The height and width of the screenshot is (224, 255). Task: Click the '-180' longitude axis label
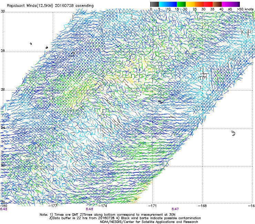click(x=3, y=206)
